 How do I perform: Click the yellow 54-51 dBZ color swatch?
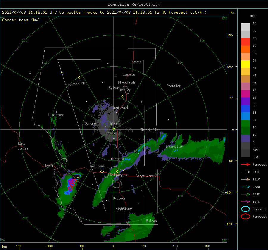[x=245, y=64]
